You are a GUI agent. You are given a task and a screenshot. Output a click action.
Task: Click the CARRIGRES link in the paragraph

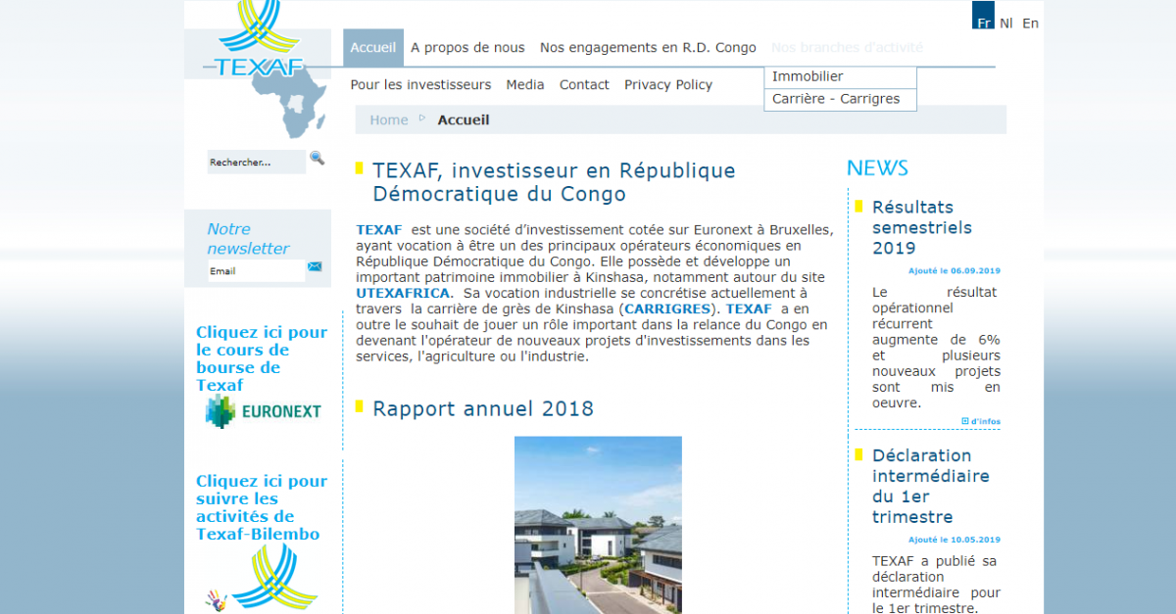[667, 308]
